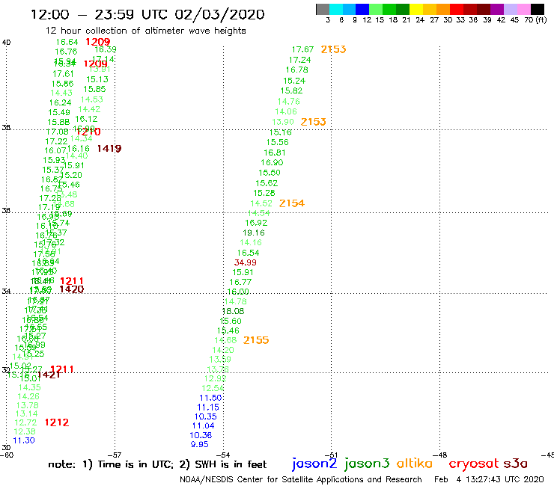Viewport: 554px width, 486px height.
Task: Click the note about UTC and SWH feet
Action: 157,464
